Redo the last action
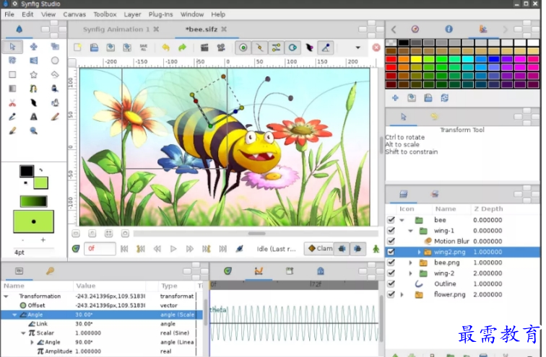This screenshot has height=357, width=546. (x=183, y=48)
